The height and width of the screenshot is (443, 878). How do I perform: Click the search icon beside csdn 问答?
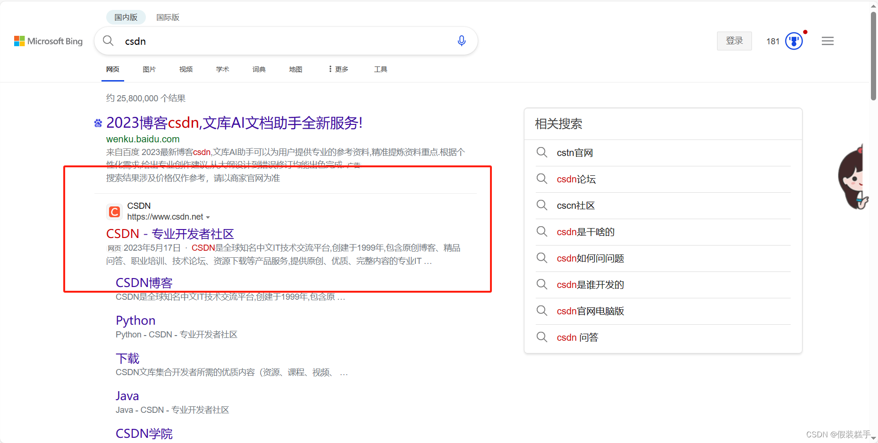[542, 337]
